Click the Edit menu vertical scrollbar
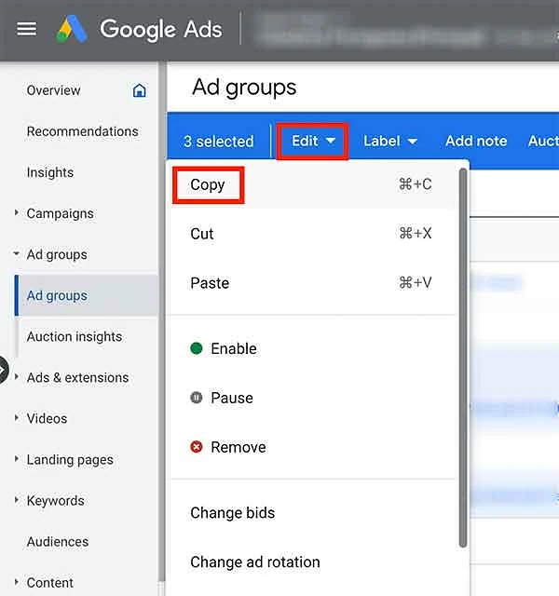 (463, 358)
